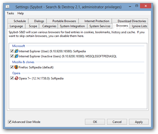Switch to the Ignore Lists tab
The height and width of the screenshot is (134, 158).
(139, 26)
